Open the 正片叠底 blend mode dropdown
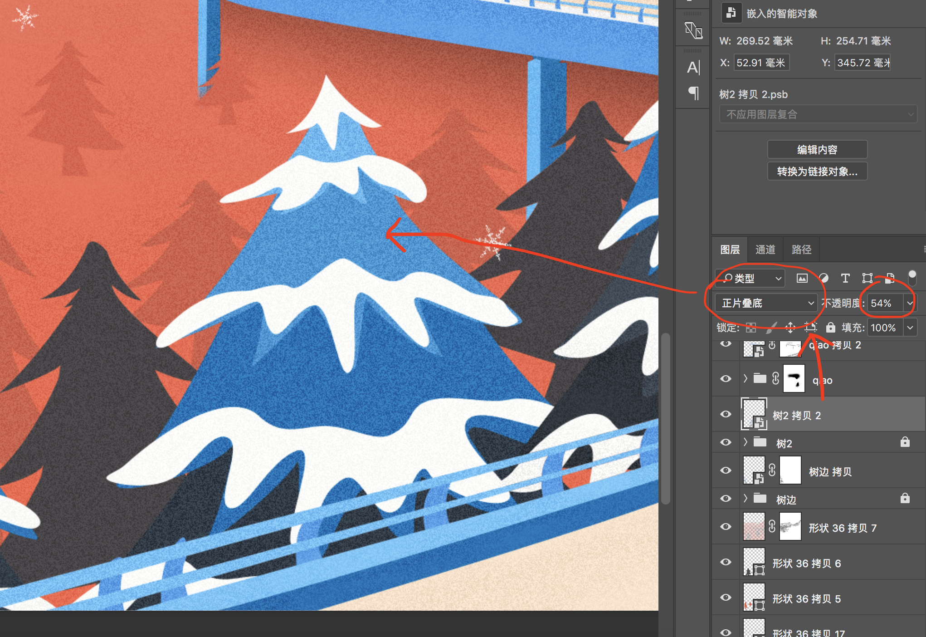Viewport: 926px width, 637px height. tap(765, 303)
